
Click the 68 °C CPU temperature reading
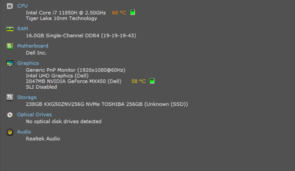(119, 13)
